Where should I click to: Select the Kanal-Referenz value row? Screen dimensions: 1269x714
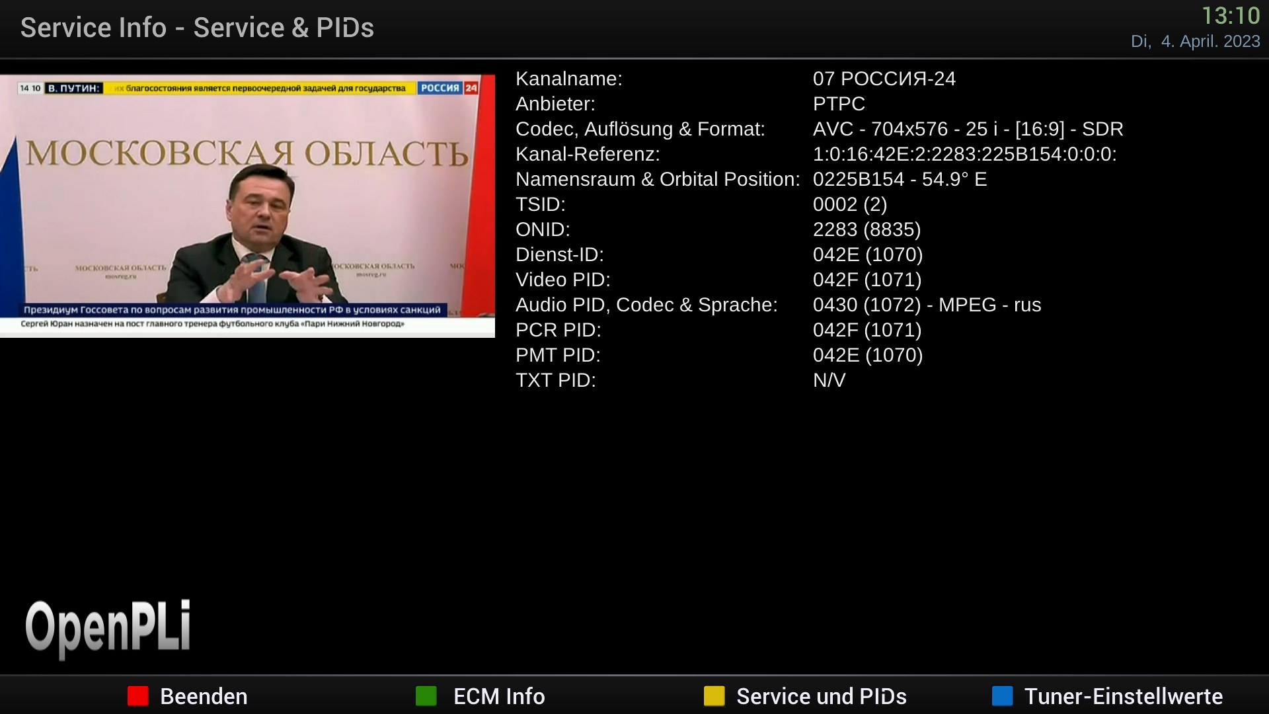click(x=964, y=154)
